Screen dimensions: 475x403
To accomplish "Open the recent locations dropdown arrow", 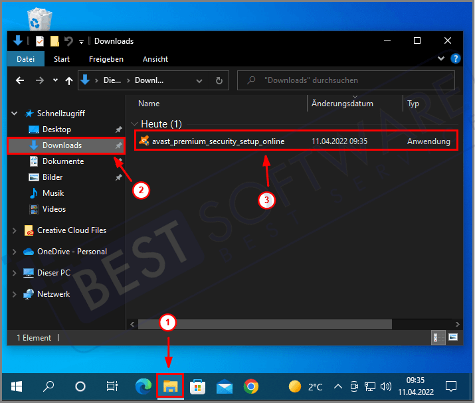I will [x=54, y=80].
